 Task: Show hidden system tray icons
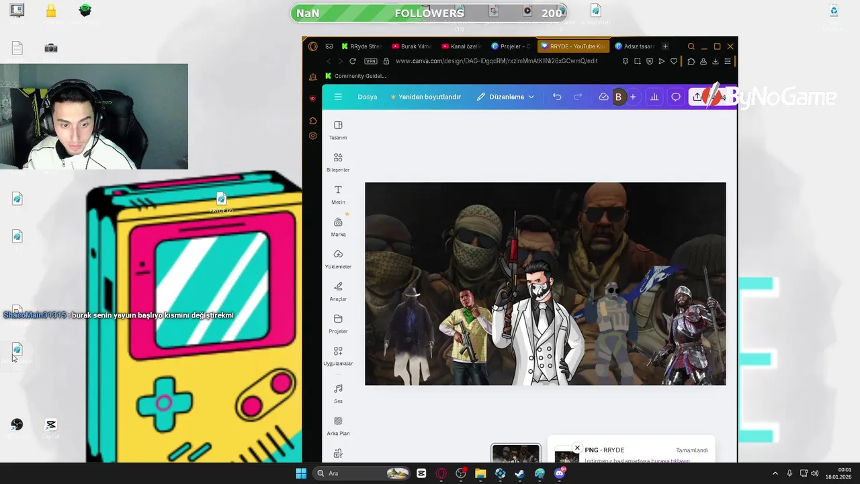(775, 473)
